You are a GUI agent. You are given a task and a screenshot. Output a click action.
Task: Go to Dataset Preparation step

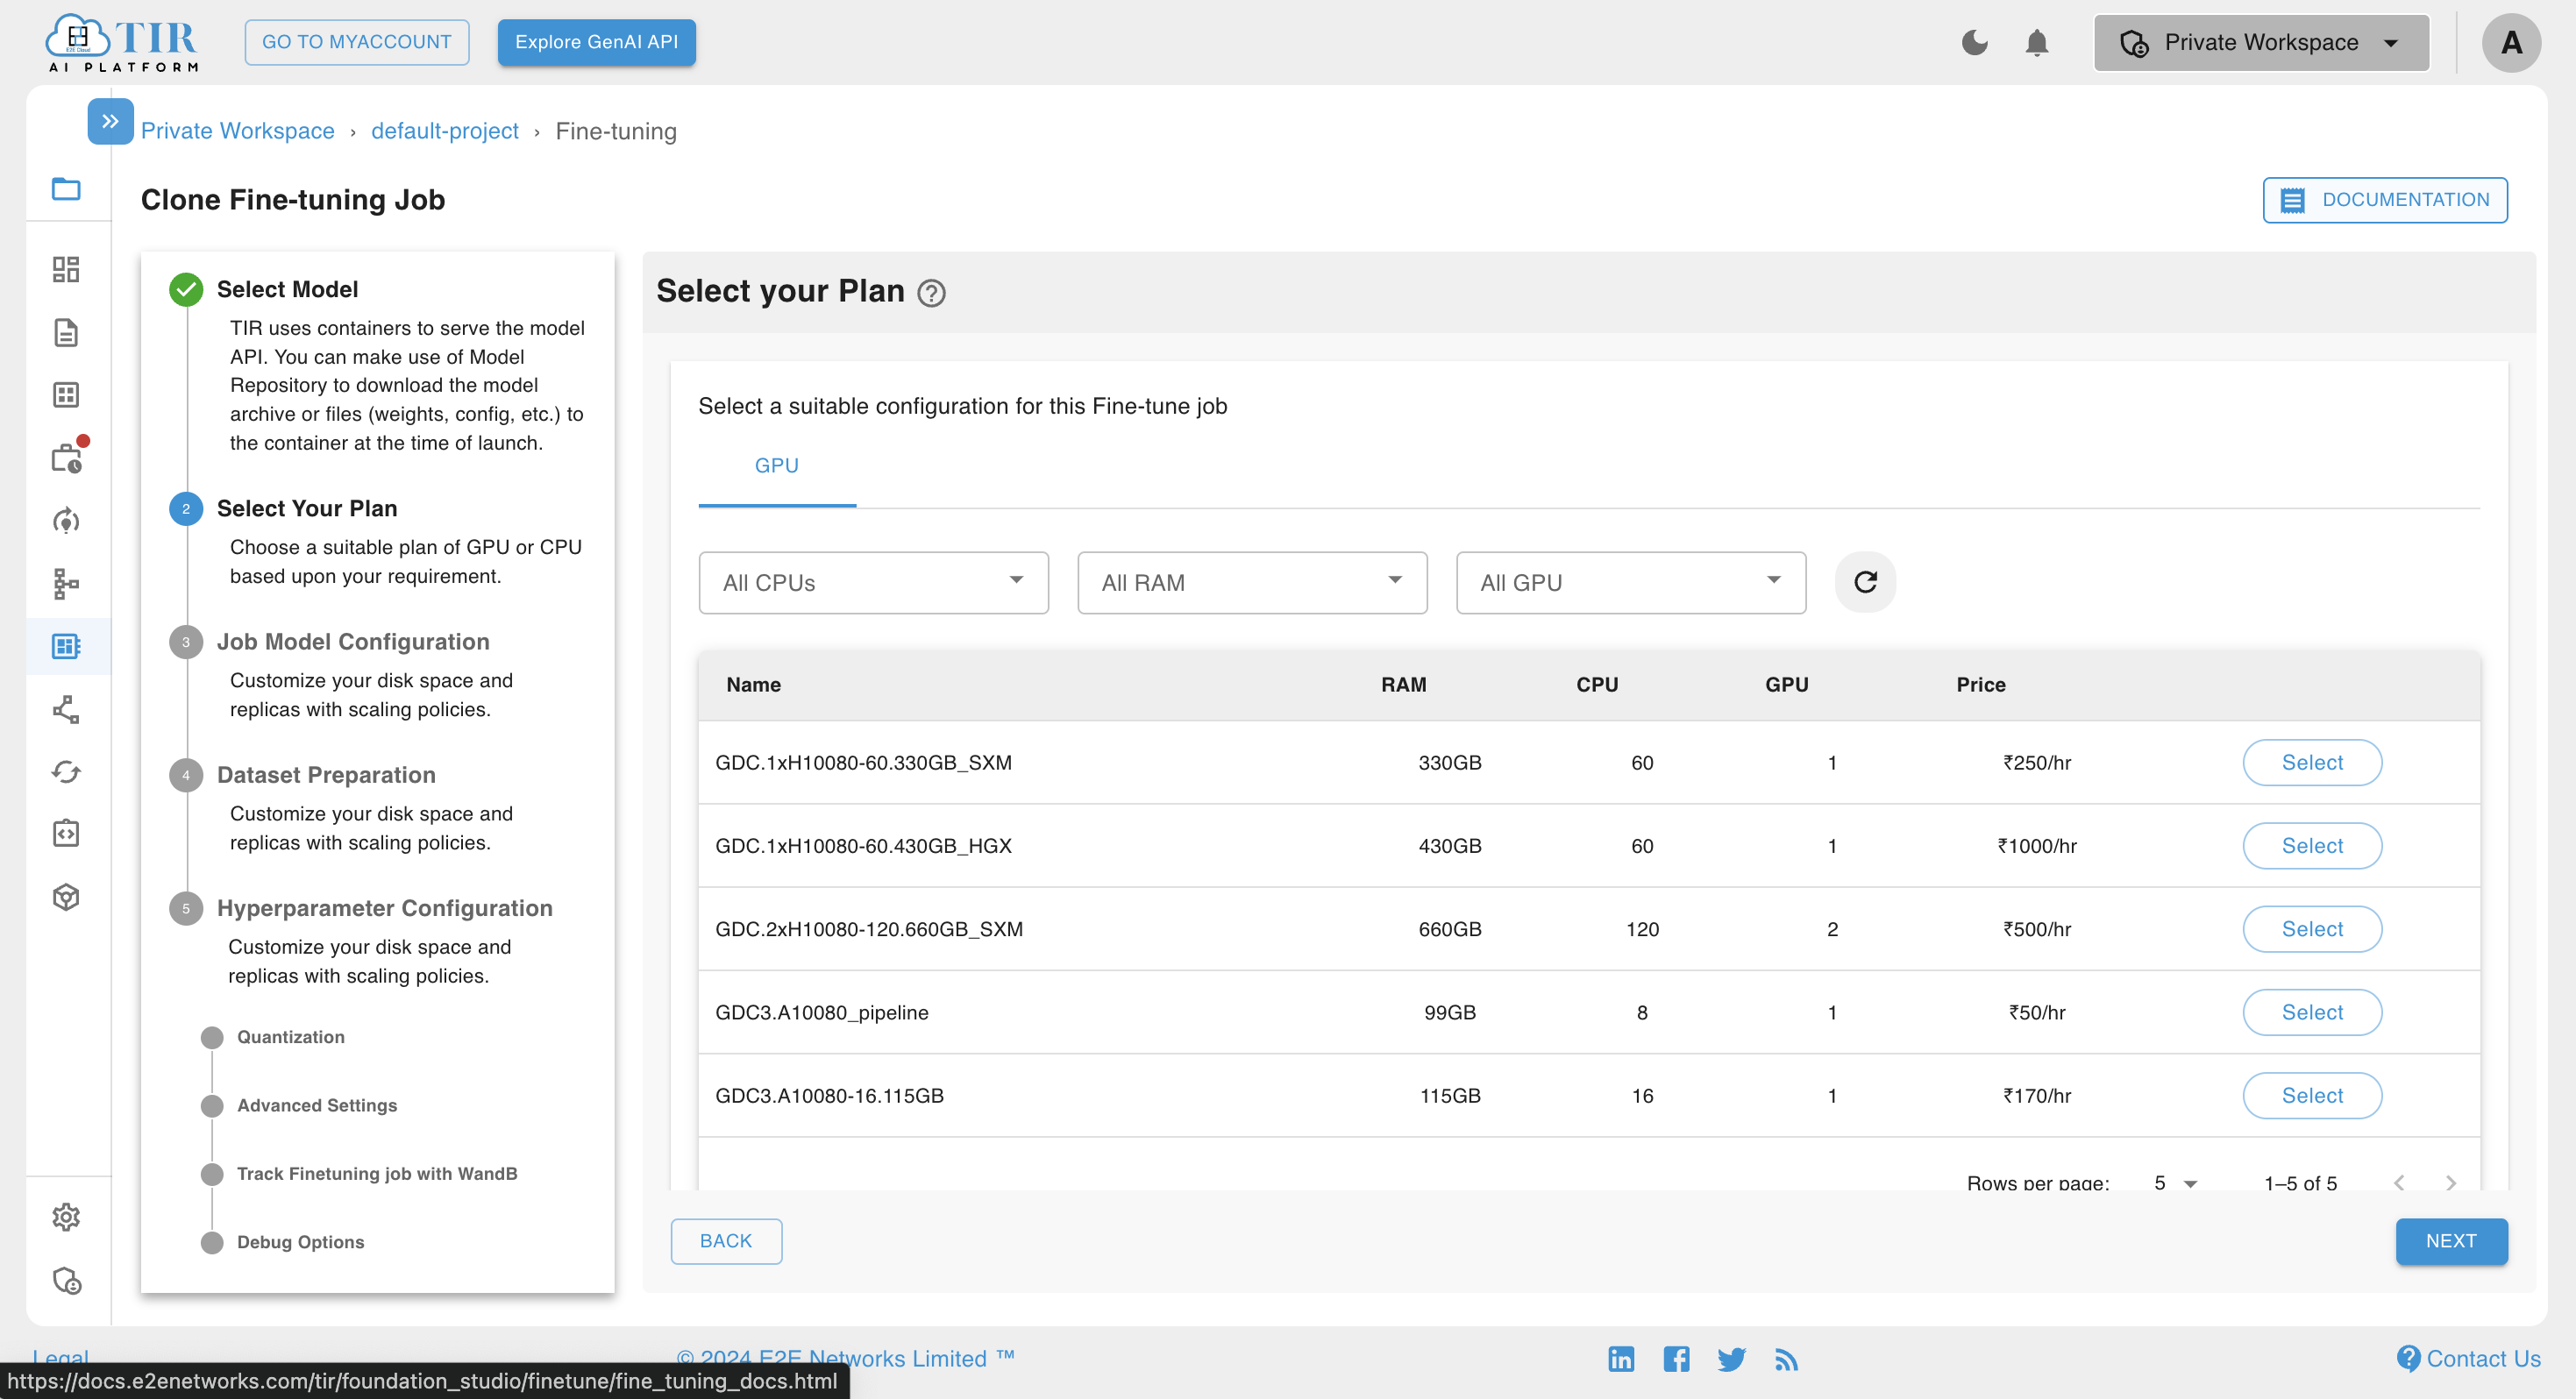click(x=326, y=774)
